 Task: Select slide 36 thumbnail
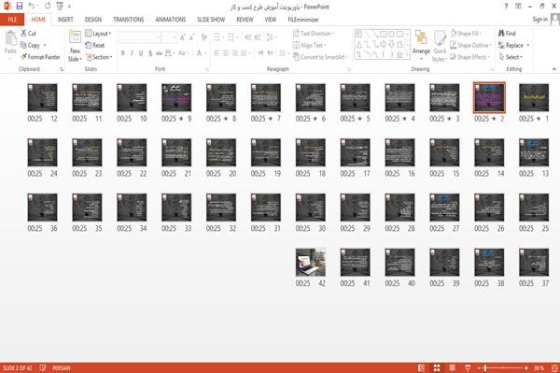pos(42,208)
